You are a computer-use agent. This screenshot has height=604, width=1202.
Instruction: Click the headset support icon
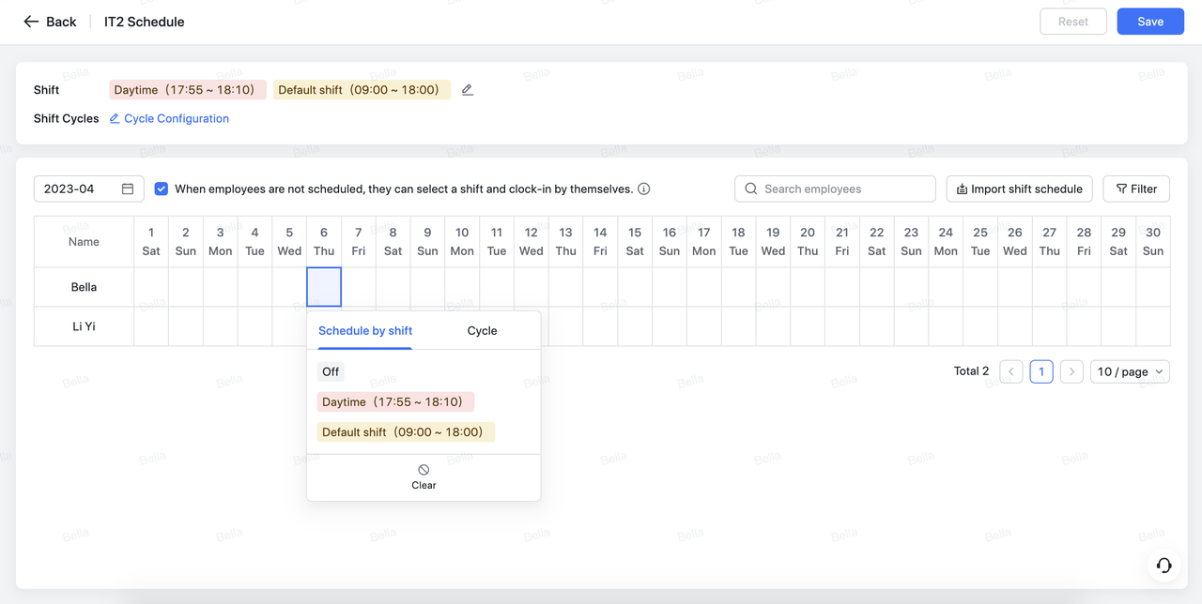point(1163,565)
